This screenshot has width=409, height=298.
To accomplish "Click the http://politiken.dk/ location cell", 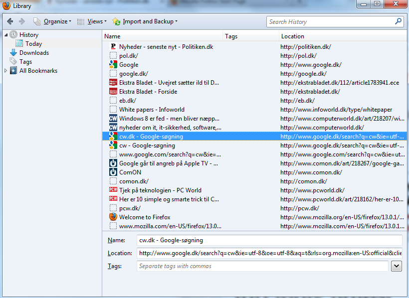I will (x=306, y=47).
